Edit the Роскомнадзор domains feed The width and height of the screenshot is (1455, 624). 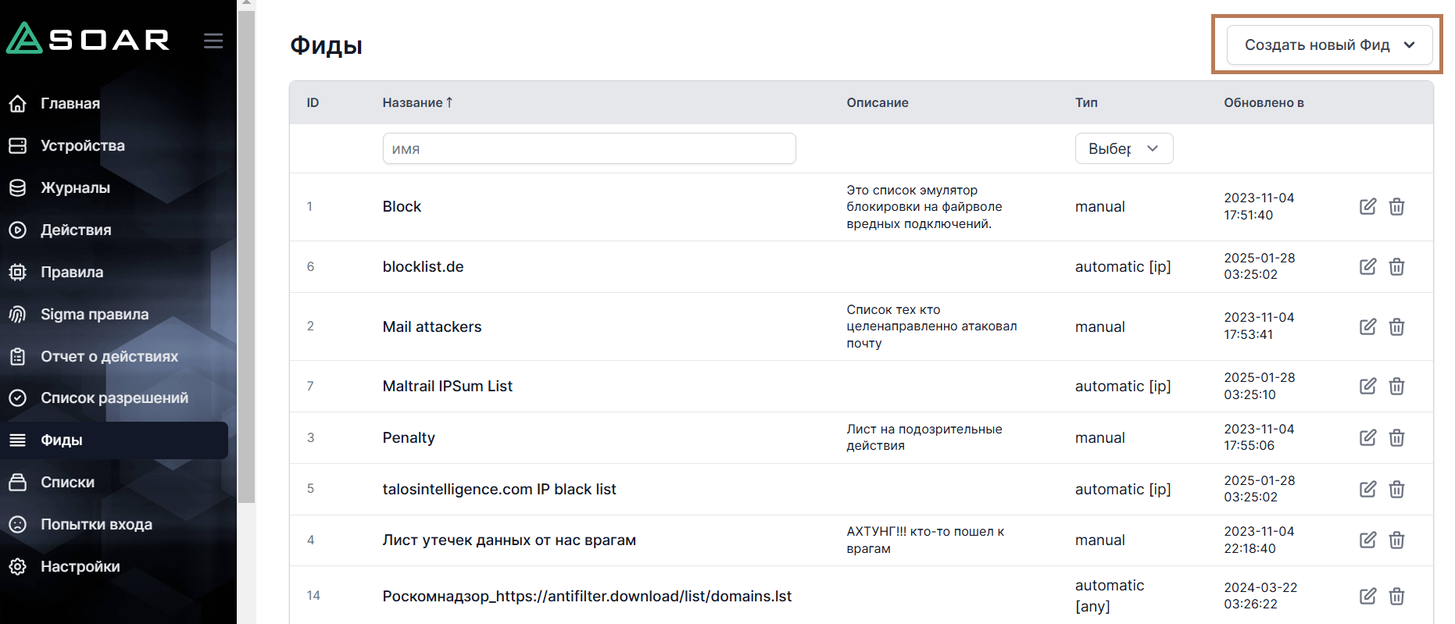[x=1367, y=597]
